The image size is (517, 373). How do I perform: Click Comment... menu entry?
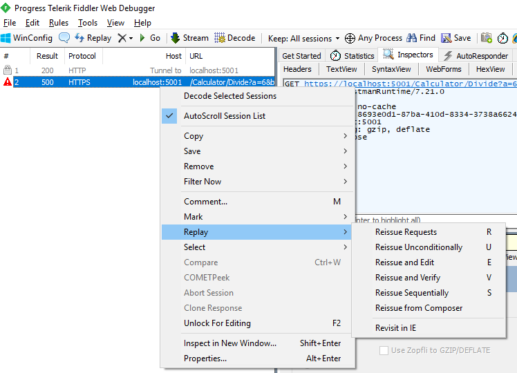[x=258, y=201]
